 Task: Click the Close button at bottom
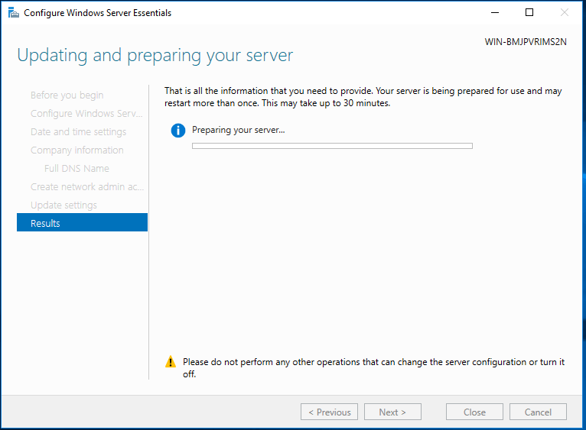click(474, 412)
